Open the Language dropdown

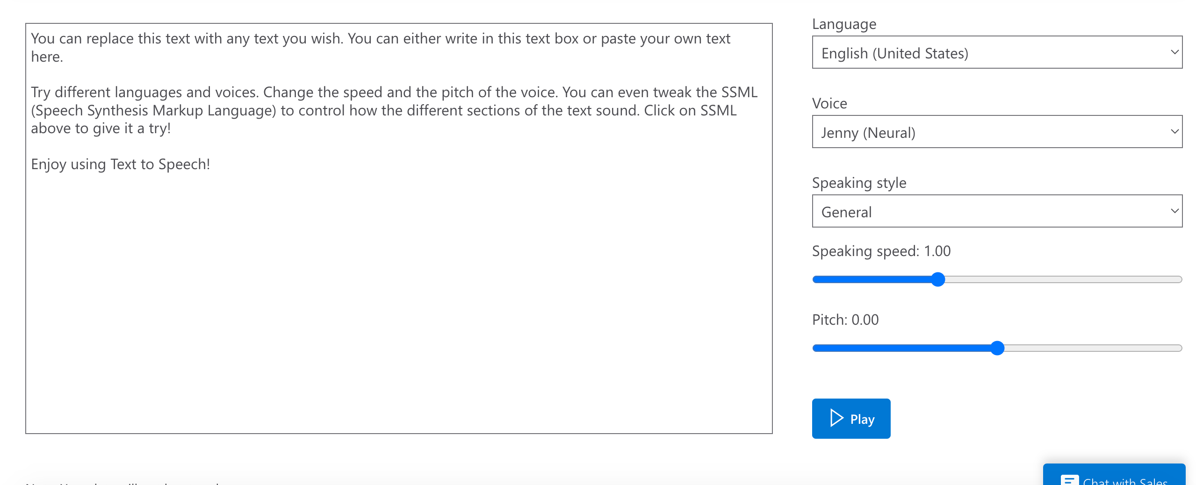coord(997,52)
